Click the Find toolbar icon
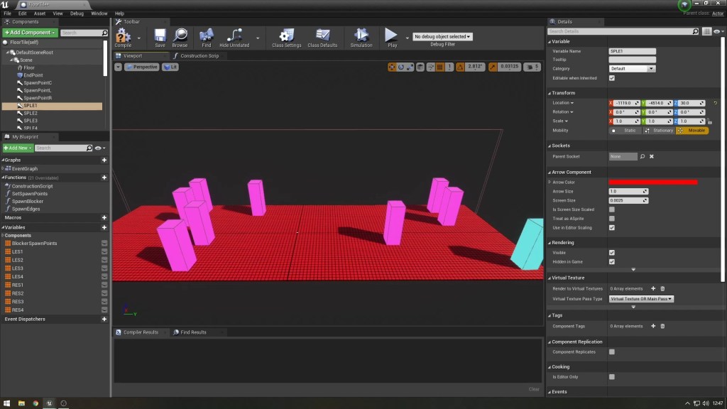This screenshot has height=409, width=727. [x=206, y=36]
